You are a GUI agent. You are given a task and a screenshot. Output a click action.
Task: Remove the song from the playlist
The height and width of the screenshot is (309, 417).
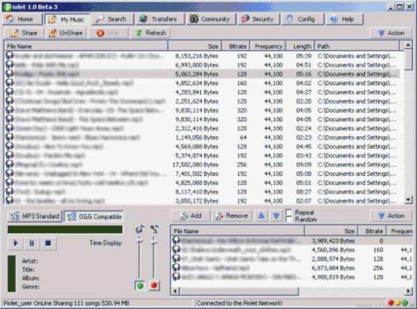pos(232,216)
